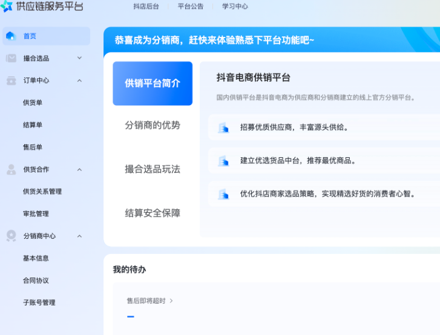This screenshot has width=440, height=335.
Task: Switch to 结算安全保障 tab
Action: (153, 213)
